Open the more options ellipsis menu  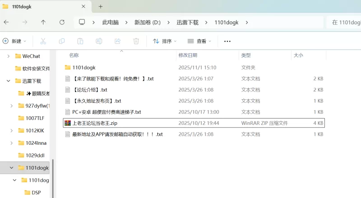[x=227, y=41]
